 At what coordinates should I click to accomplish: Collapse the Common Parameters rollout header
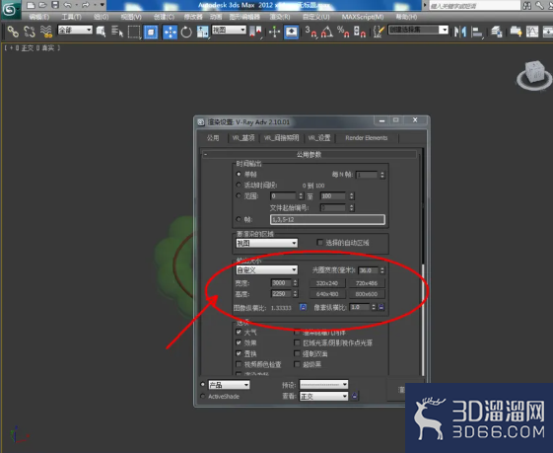[x=309, y=154]
